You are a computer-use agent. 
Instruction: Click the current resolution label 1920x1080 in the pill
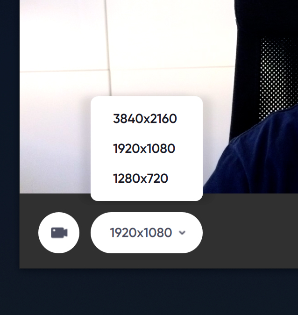[141, 233]
